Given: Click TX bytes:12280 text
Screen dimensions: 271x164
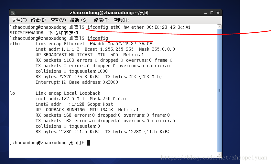Looking at the screenshot, I should click(123, 132).
